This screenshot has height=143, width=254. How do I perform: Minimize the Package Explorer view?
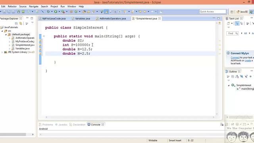pos(27,18)
